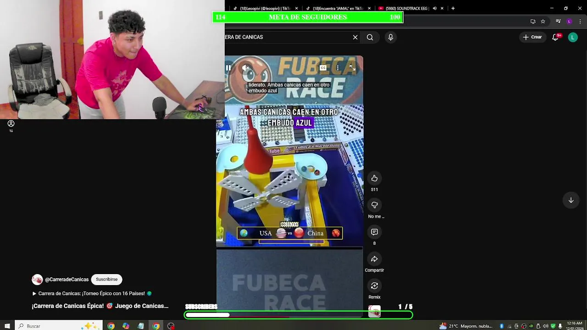Screen dimensions: 587x330
Task: Pause the YouTube Short video
Action: [x=228, y=68]
